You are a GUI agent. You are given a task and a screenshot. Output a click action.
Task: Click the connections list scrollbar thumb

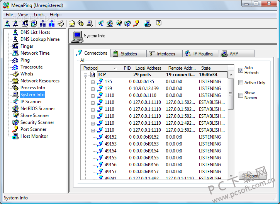[231, 94]
